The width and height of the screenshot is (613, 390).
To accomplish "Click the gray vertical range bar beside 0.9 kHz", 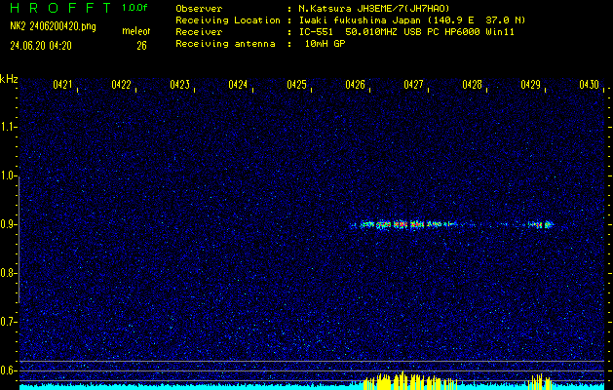I will 19,240.
